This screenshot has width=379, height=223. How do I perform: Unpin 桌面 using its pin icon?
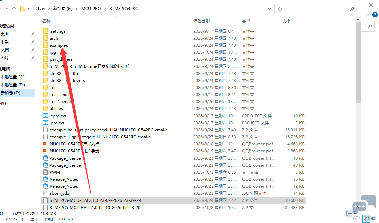tap(32, 34)
